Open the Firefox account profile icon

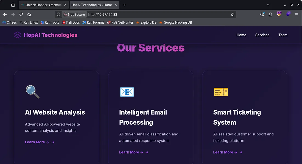point(262,15)
